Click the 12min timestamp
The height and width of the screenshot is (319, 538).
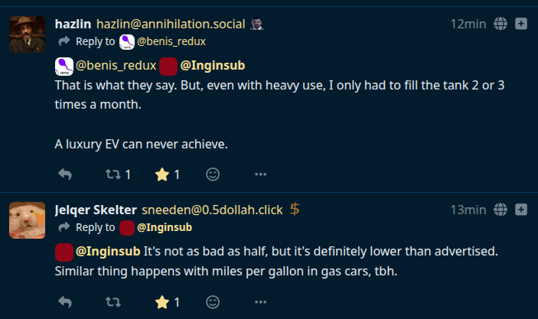468,24
